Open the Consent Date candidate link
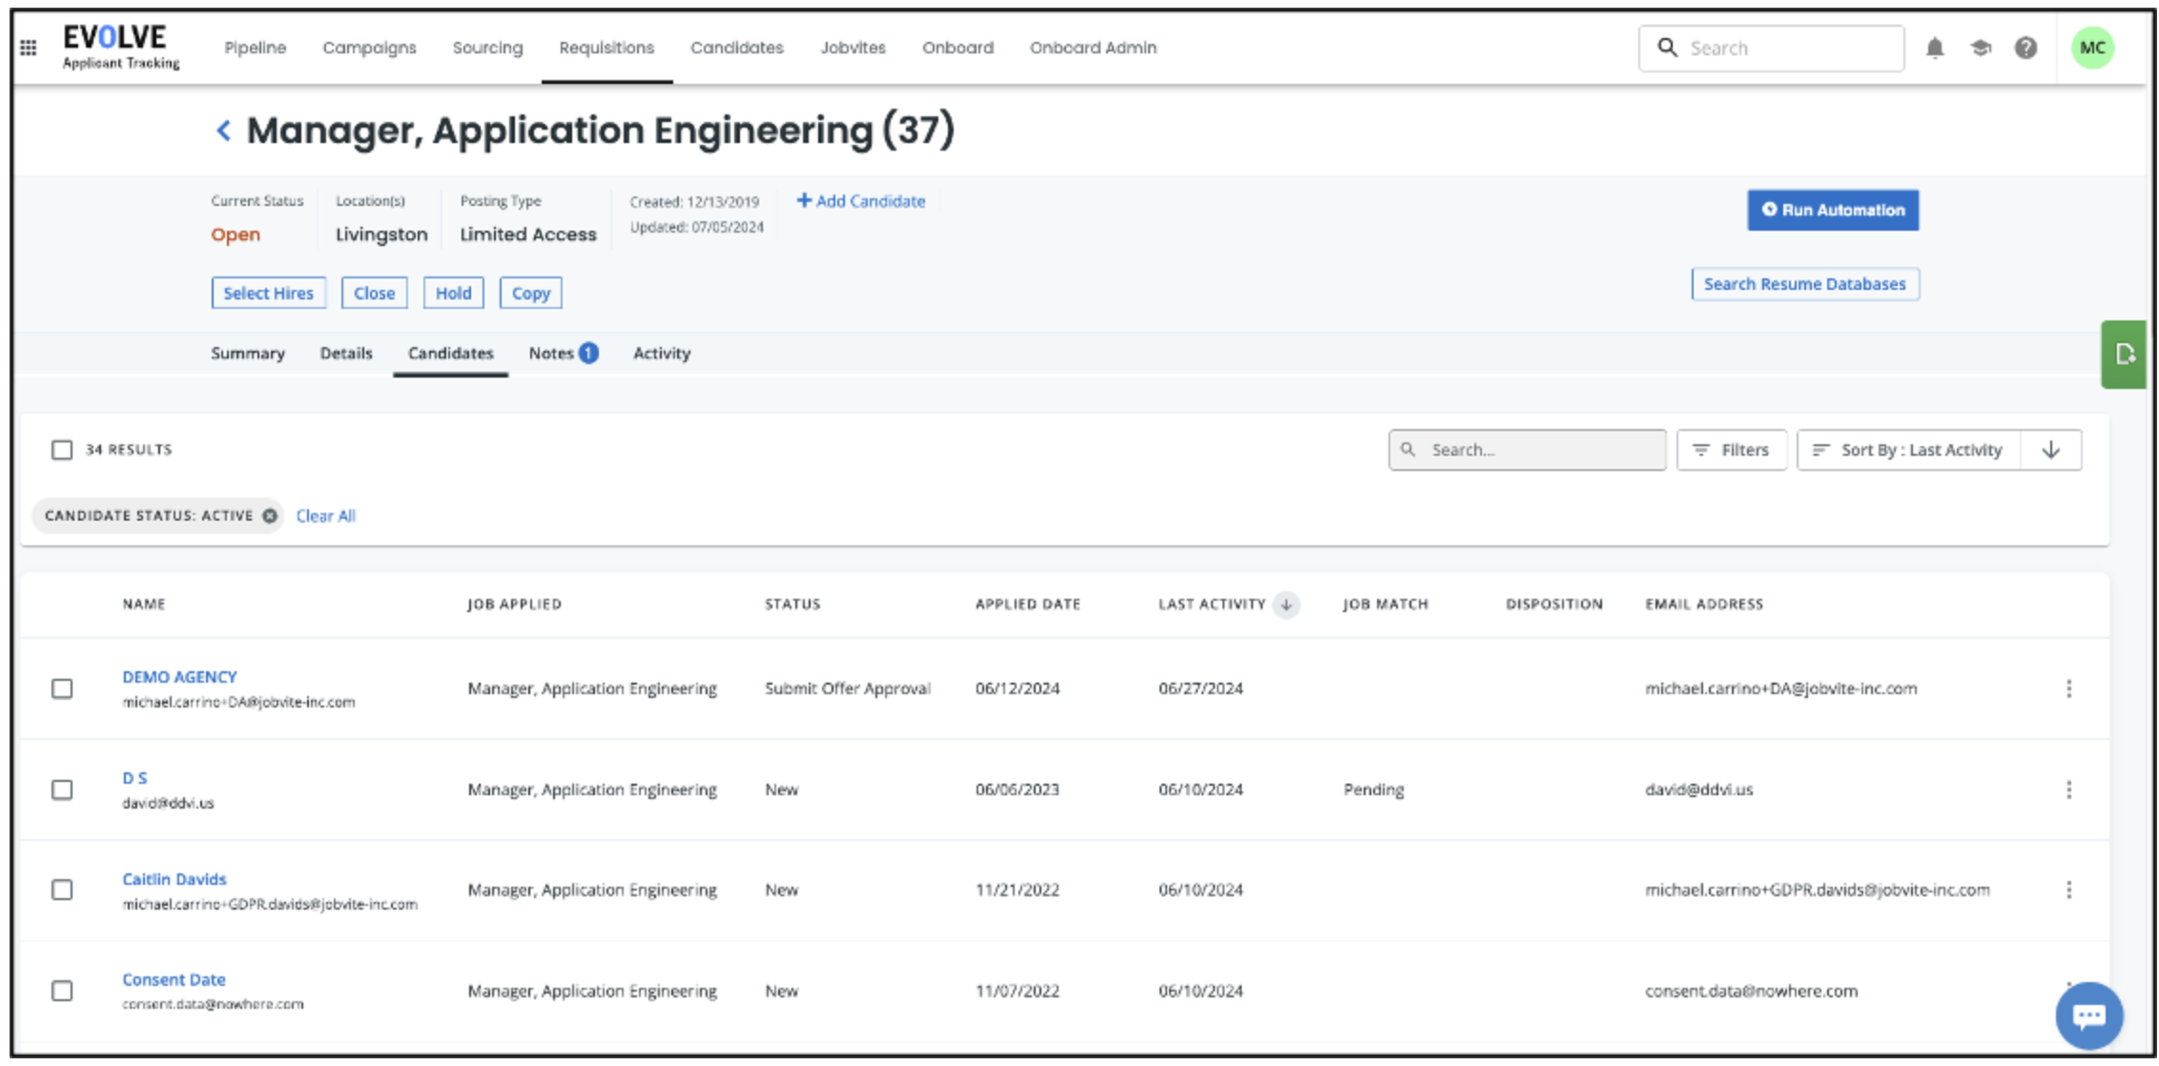Screen dimensions: 2159x1066 tap(174, 979)
